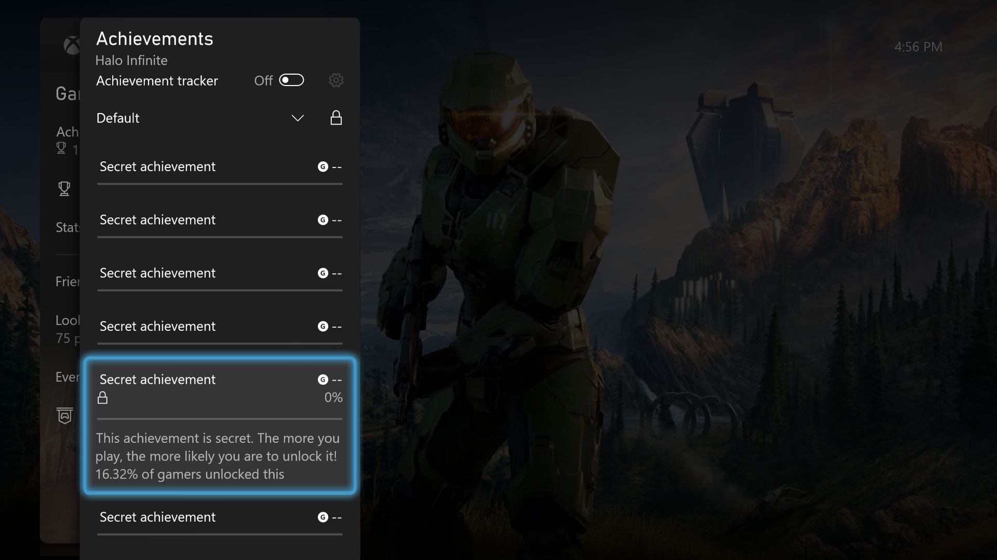This screenshot has width=997, height=560.
Task: Open achievement options with the gear icon
Action: pyautogui.click(x=336, y=80)
